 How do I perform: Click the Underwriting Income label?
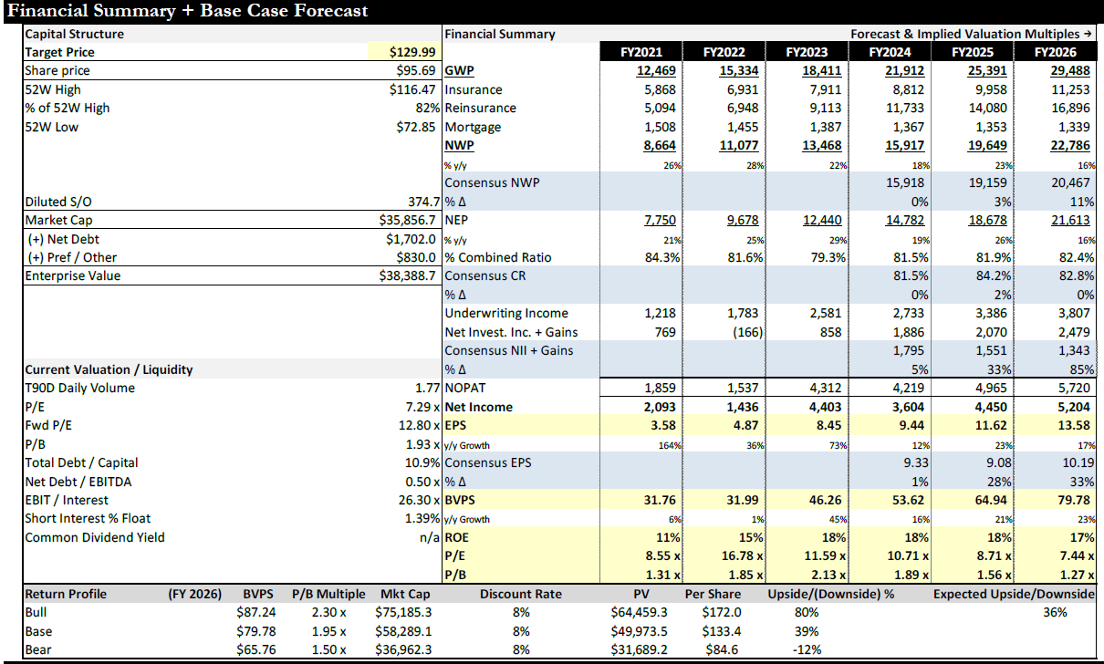point(506,313)
